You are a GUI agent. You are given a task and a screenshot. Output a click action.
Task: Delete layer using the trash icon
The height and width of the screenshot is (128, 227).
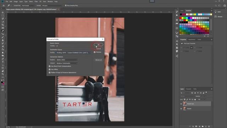point(209,127)
